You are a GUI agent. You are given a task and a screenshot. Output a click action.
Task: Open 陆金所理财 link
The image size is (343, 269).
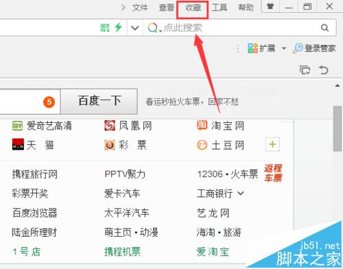click(x=34, y=233)
